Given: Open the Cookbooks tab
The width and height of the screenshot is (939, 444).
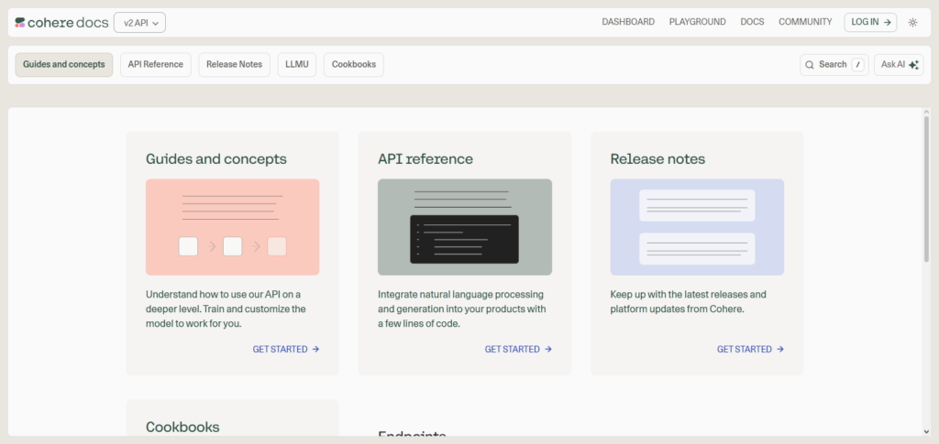Looking at the screenshot, I should point(354,64).
